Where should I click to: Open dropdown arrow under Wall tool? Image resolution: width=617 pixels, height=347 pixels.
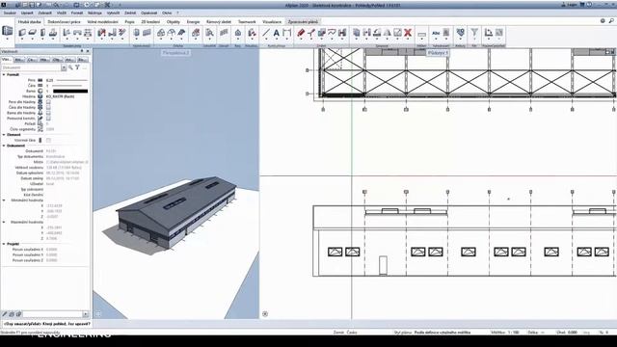coord(22,40)
